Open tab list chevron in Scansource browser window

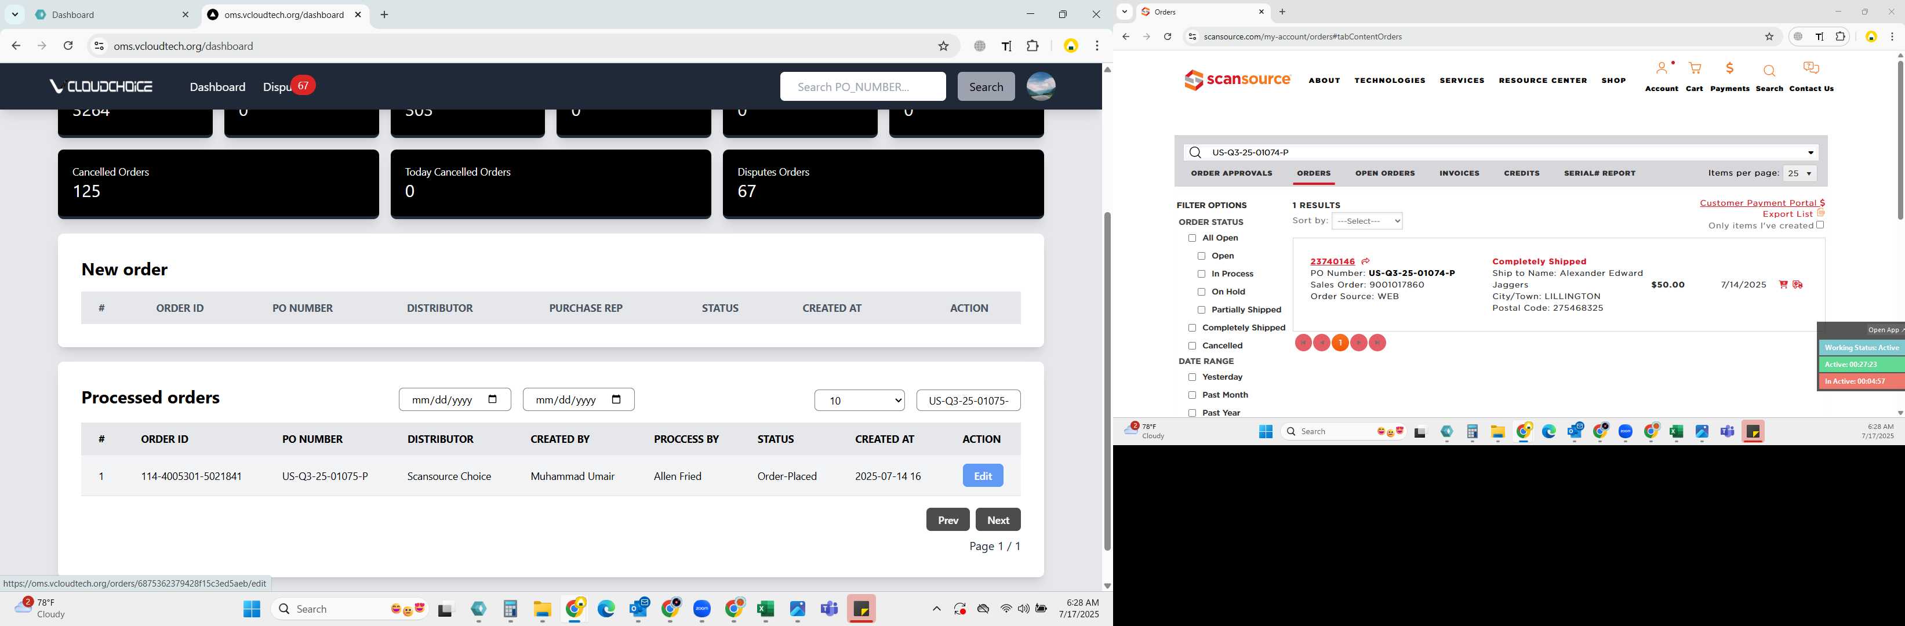coord(1124,12)
